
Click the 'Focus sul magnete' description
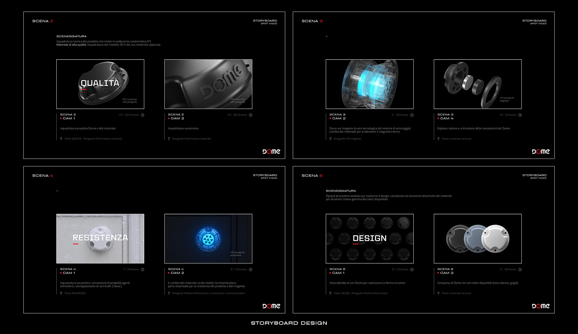[370, 130]
